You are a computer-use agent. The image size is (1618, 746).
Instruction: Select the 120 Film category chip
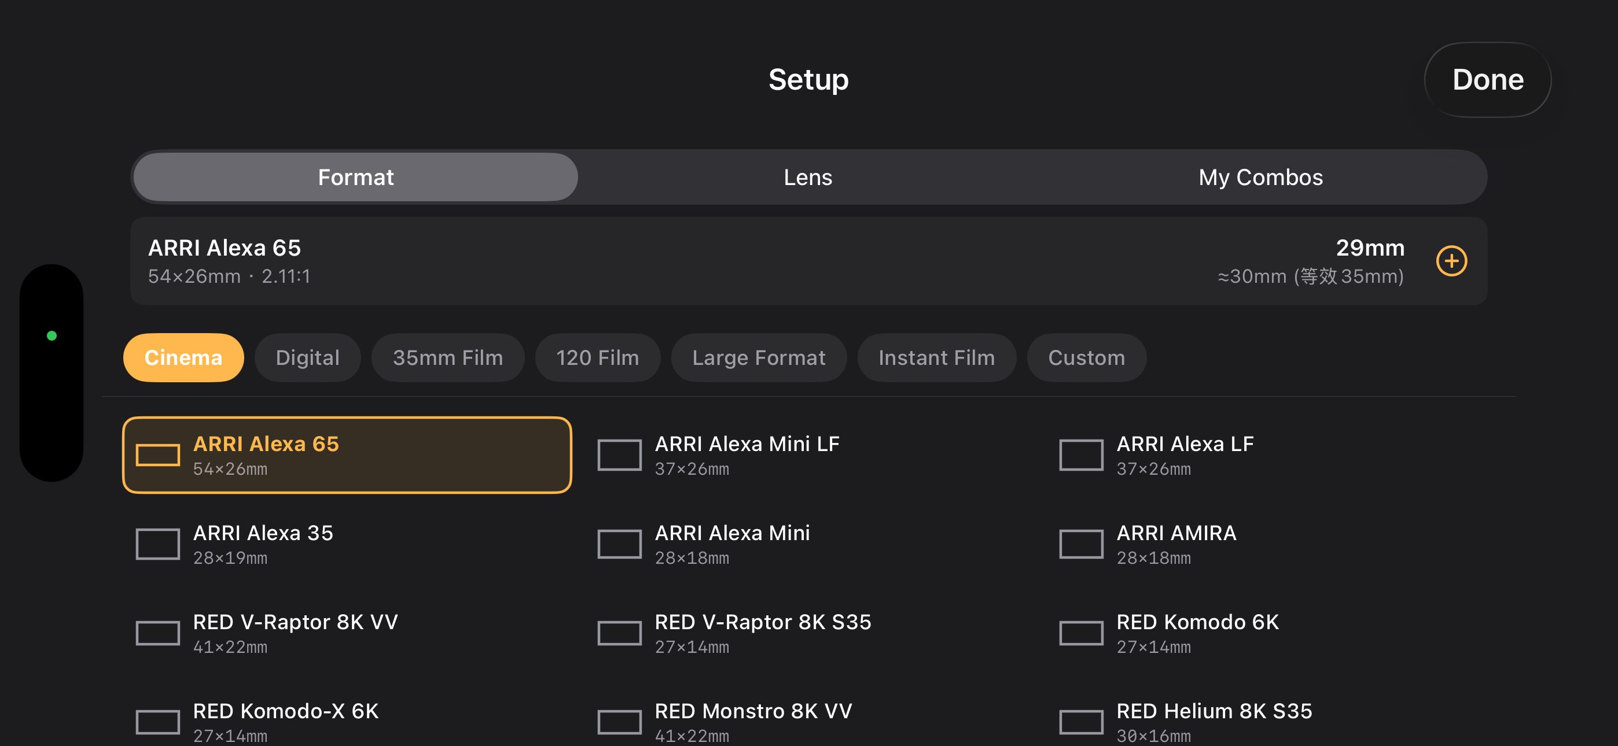pos(597,357)
